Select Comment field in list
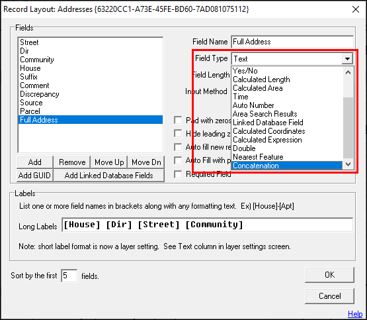 click(x=91, y=85)
